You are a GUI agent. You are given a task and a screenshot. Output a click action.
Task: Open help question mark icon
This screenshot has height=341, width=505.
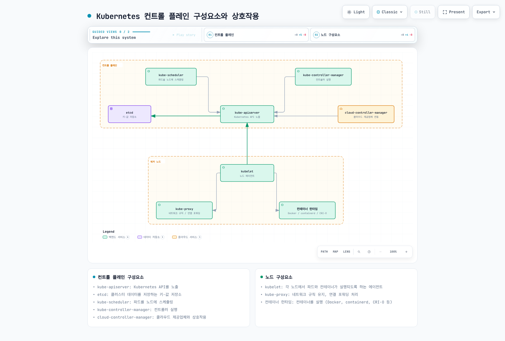coord(369,252)
